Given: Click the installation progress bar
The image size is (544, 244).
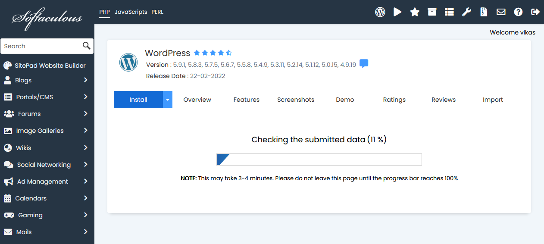Looking at the screenshot, I should click(x=319, y=160).
